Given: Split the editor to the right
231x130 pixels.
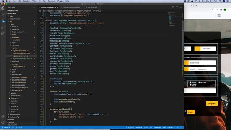Looking at the screenshot, I should [x=177, y=7].
